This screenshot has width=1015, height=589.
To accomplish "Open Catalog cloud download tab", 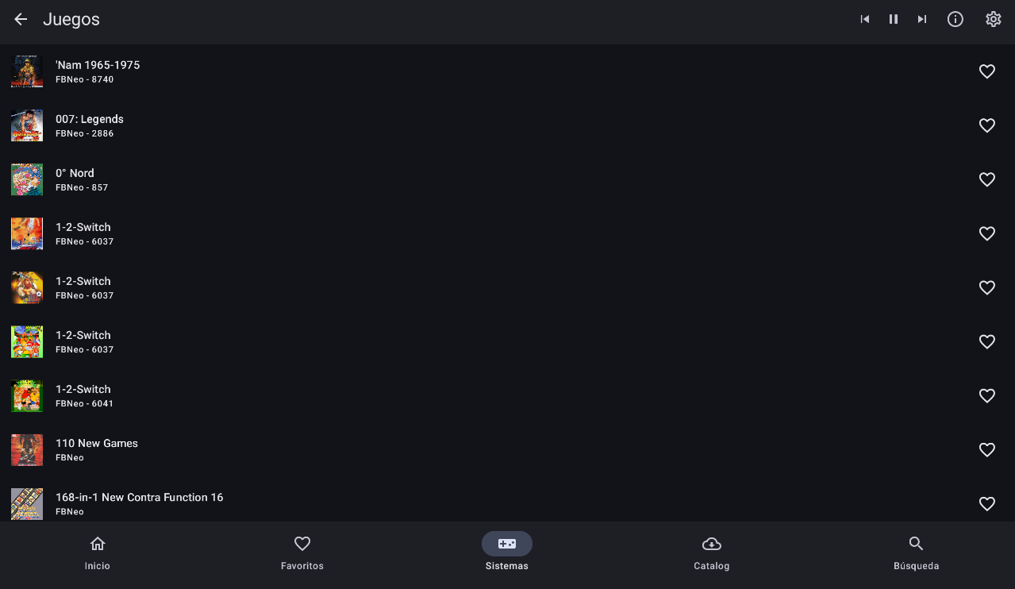I will tap(712, 553).
